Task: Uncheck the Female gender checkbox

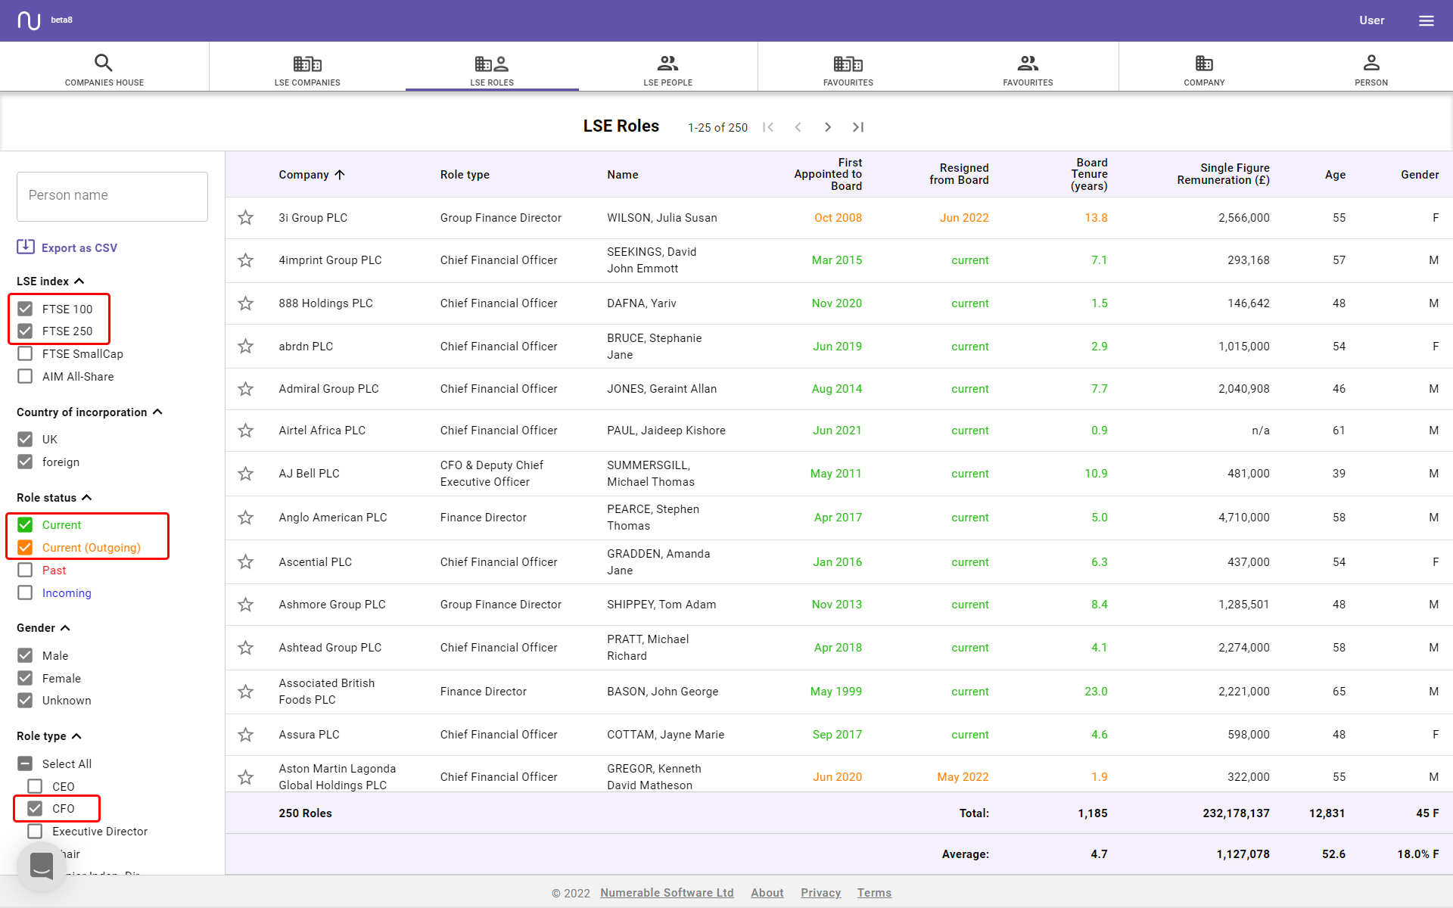Action: click(25, 678)
